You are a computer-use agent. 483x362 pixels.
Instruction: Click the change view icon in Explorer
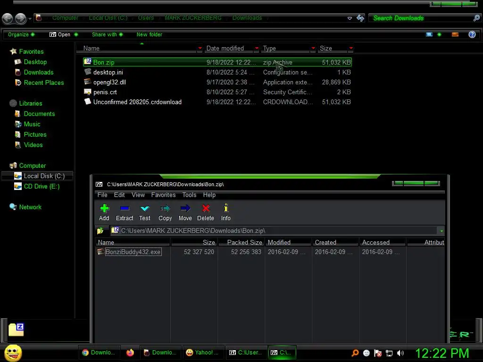coord(429,34)
